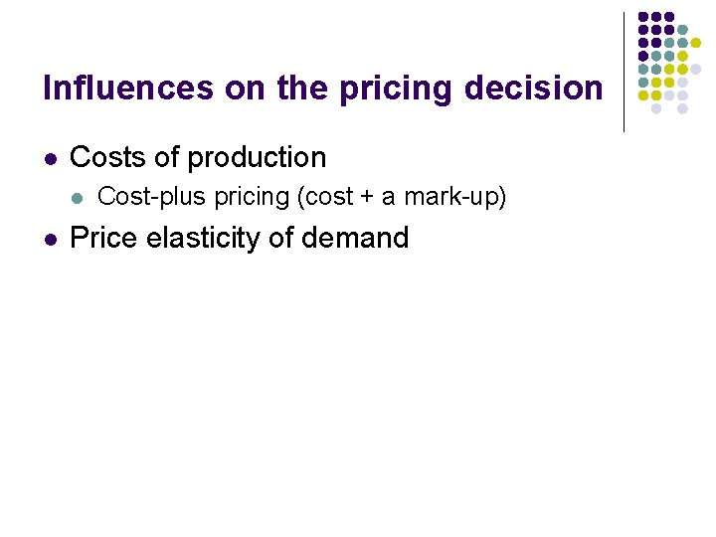Click the empty slide area below the bullets

point(358,388)
